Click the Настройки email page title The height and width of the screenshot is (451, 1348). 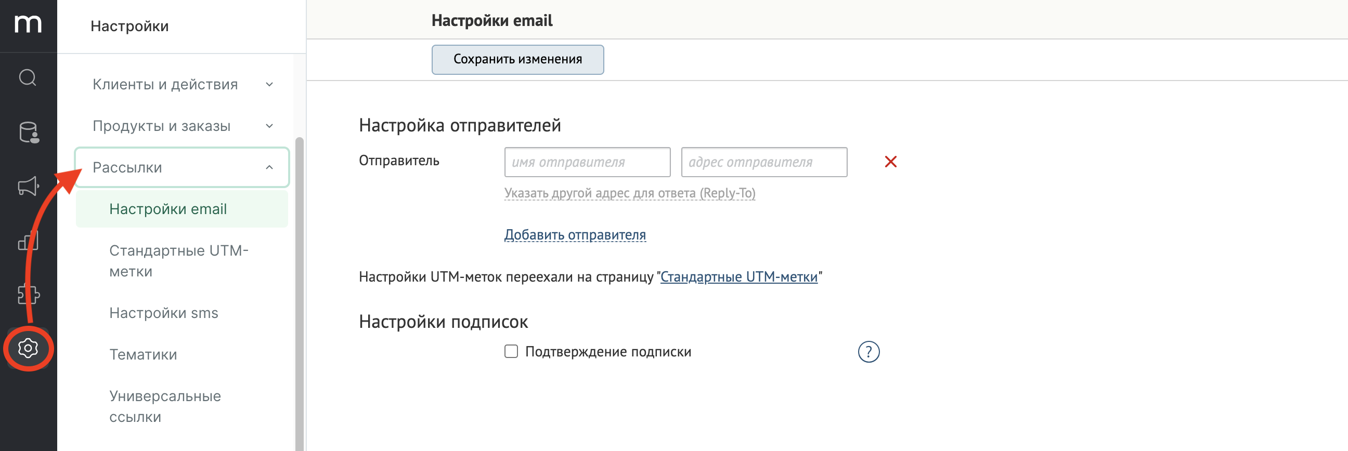click(492, 20)
